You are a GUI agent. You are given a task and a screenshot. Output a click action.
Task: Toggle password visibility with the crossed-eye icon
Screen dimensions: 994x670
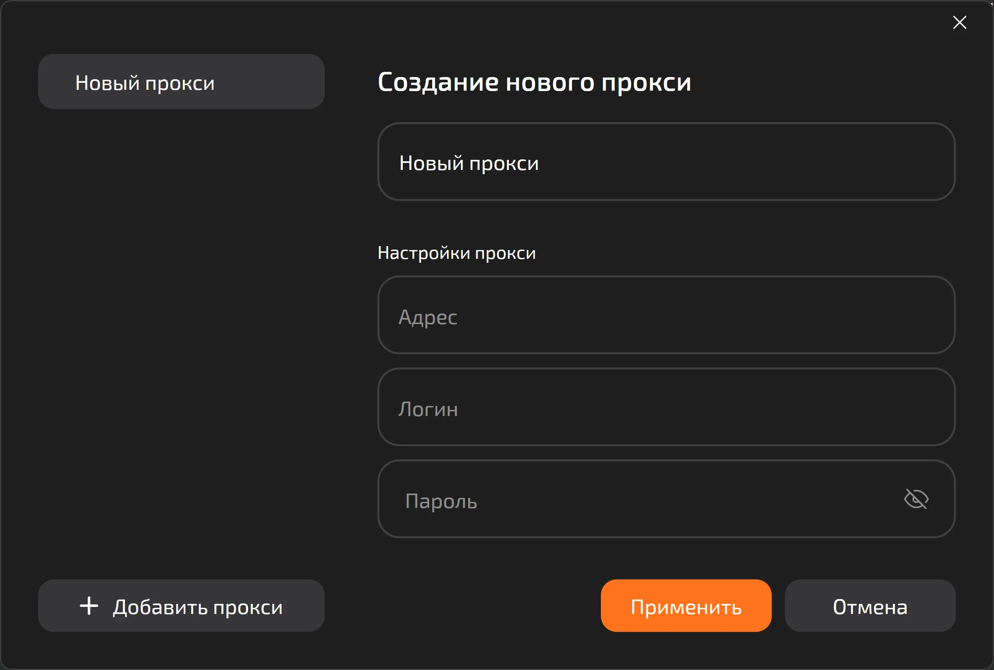[x=916, y=499]
